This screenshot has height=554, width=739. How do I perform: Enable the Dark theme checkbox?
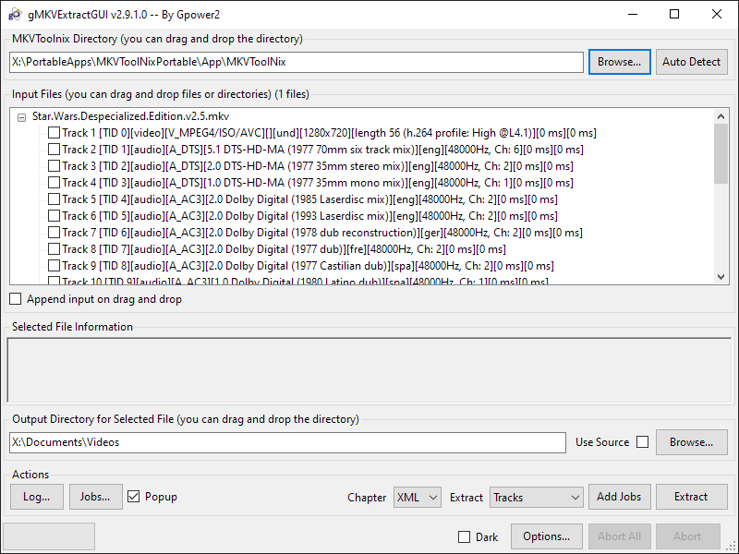click(465, 536)
